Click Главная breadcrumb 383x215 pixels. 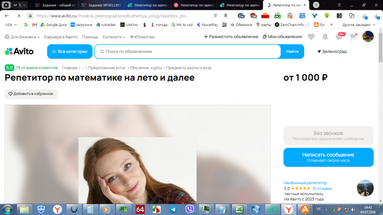(x=70, y=68)
